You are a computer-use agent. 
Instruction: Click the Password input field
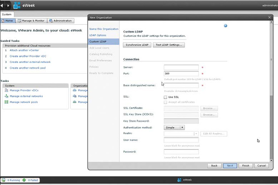[x=181, y=152]
